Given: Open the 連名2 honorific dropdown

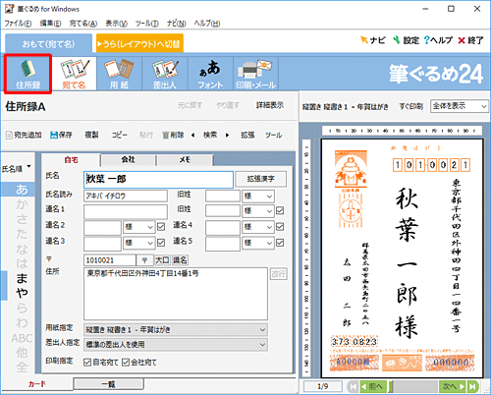Looking at the screenshot, I should point(138,227).
